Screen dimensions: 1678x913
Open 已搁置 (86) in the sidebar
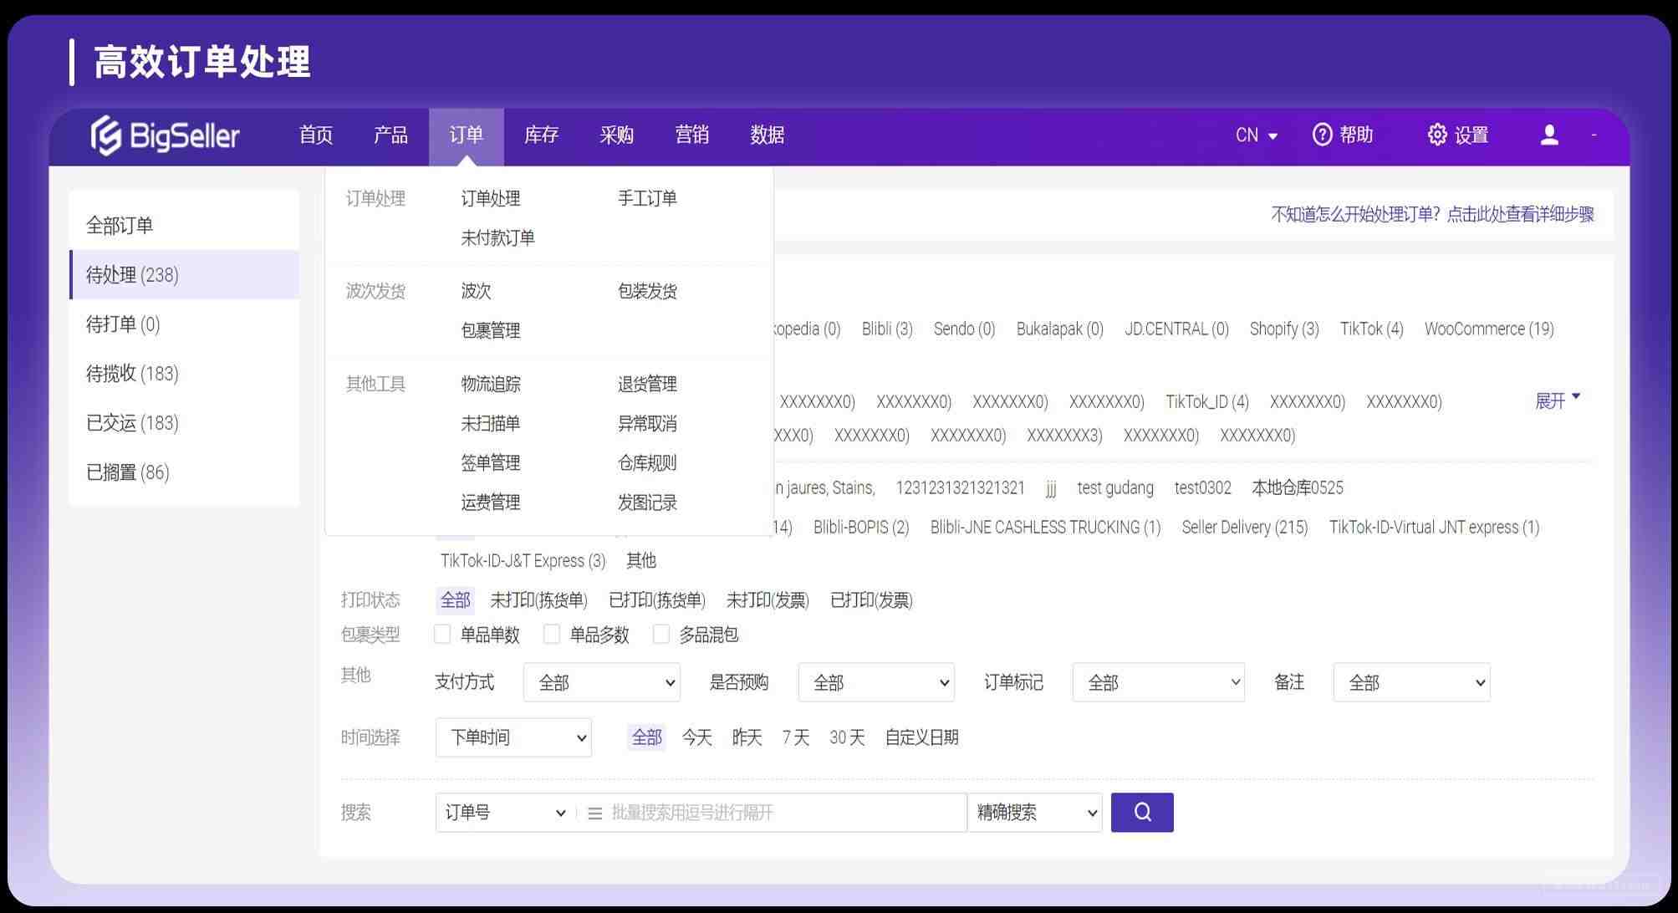184,472
